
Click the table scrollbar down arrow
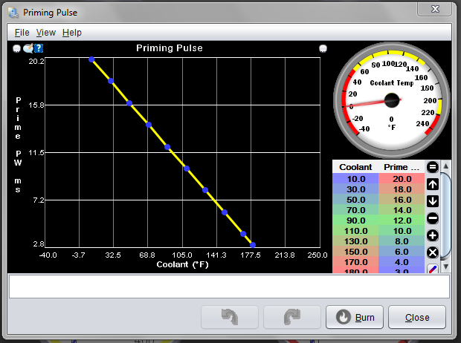click(x=446, y=267)
